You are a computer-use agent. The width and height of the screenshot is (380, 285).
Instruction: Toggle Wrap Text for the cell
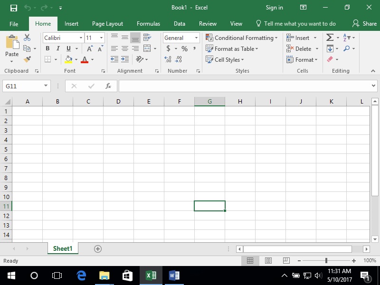[x=146, y=37]
